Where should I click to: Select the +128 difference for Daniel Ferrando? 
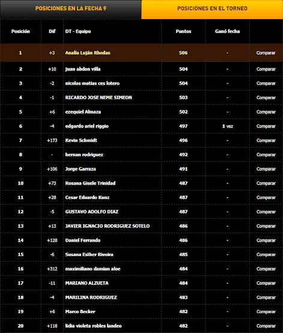(52, 240)
